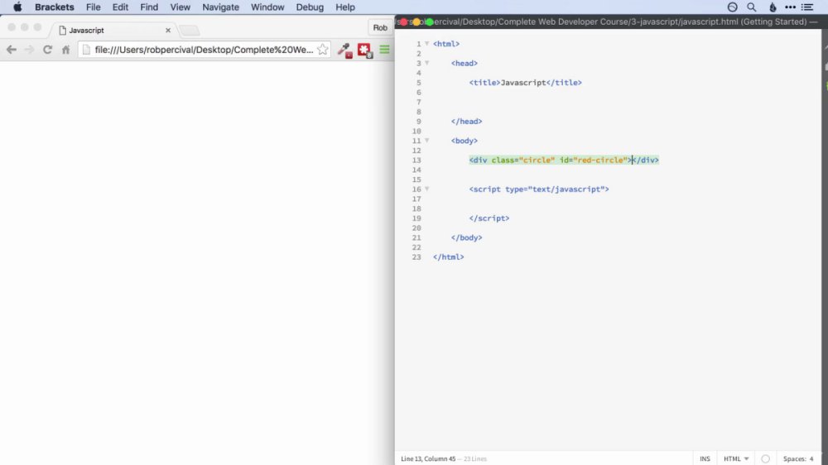This screenshot has height=465, width=828.
Task: Click the closing </html> tag
Action: (448, 257)
